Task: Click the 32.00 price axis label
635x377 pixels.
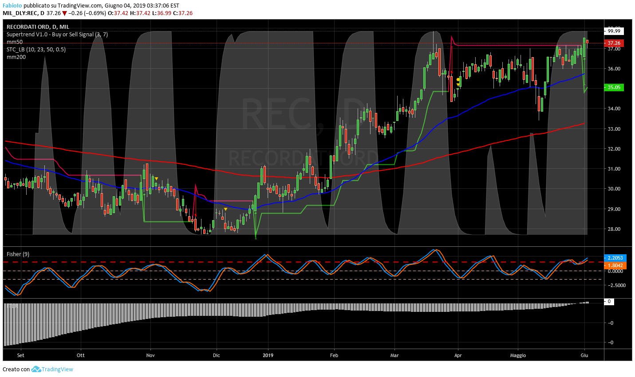Action: point(614,149)
